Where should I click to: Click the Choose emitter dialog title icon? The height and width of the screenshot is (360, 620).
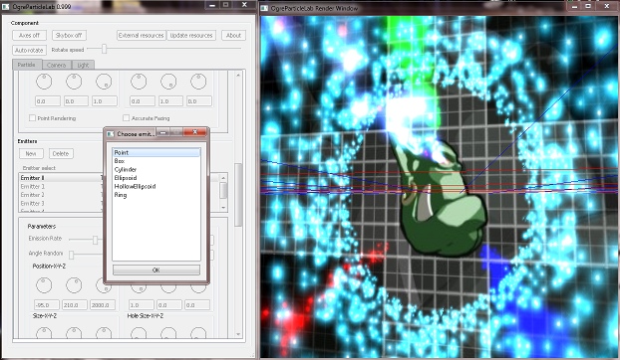tap(111, 134)
